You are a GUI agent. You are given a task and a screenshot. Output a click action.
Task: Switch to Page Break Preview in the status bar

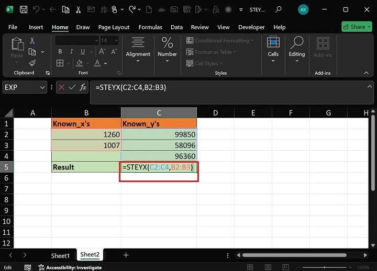click(286, 267)
